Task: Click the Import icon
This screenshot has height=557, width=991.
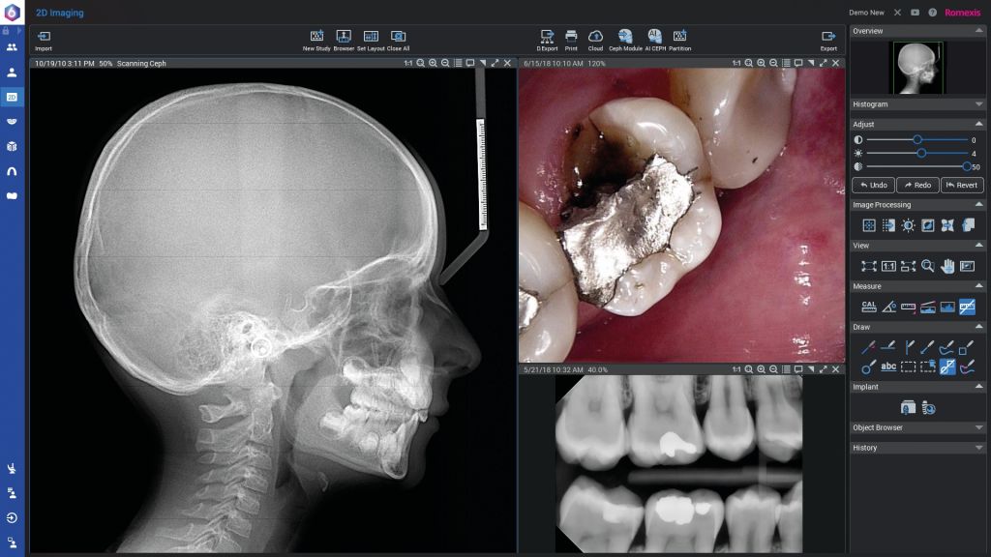Action: pos(44,37)
